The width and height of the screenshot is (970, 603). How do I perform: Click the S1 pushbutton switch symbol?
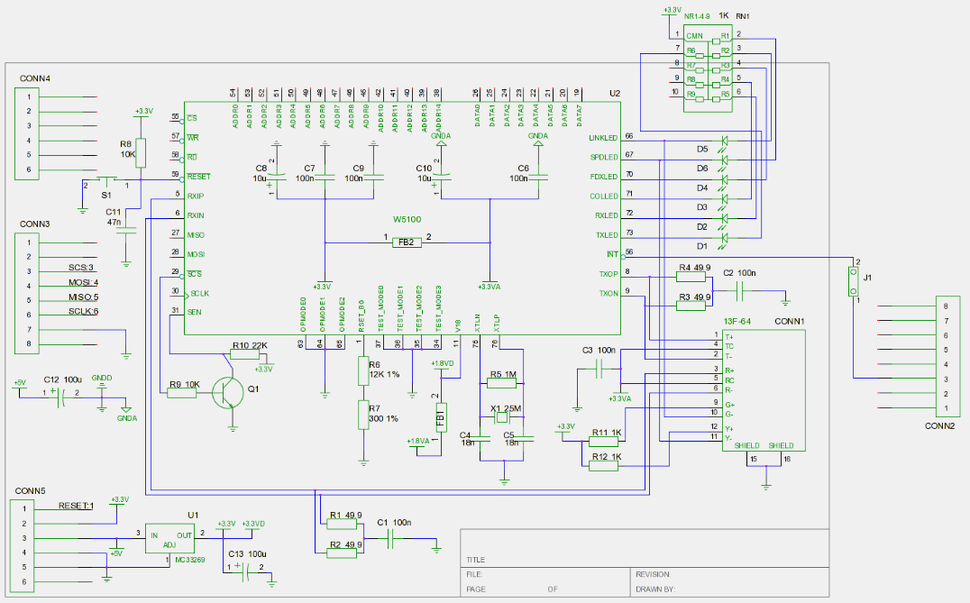pyautogui.click(x=108, y=180)
